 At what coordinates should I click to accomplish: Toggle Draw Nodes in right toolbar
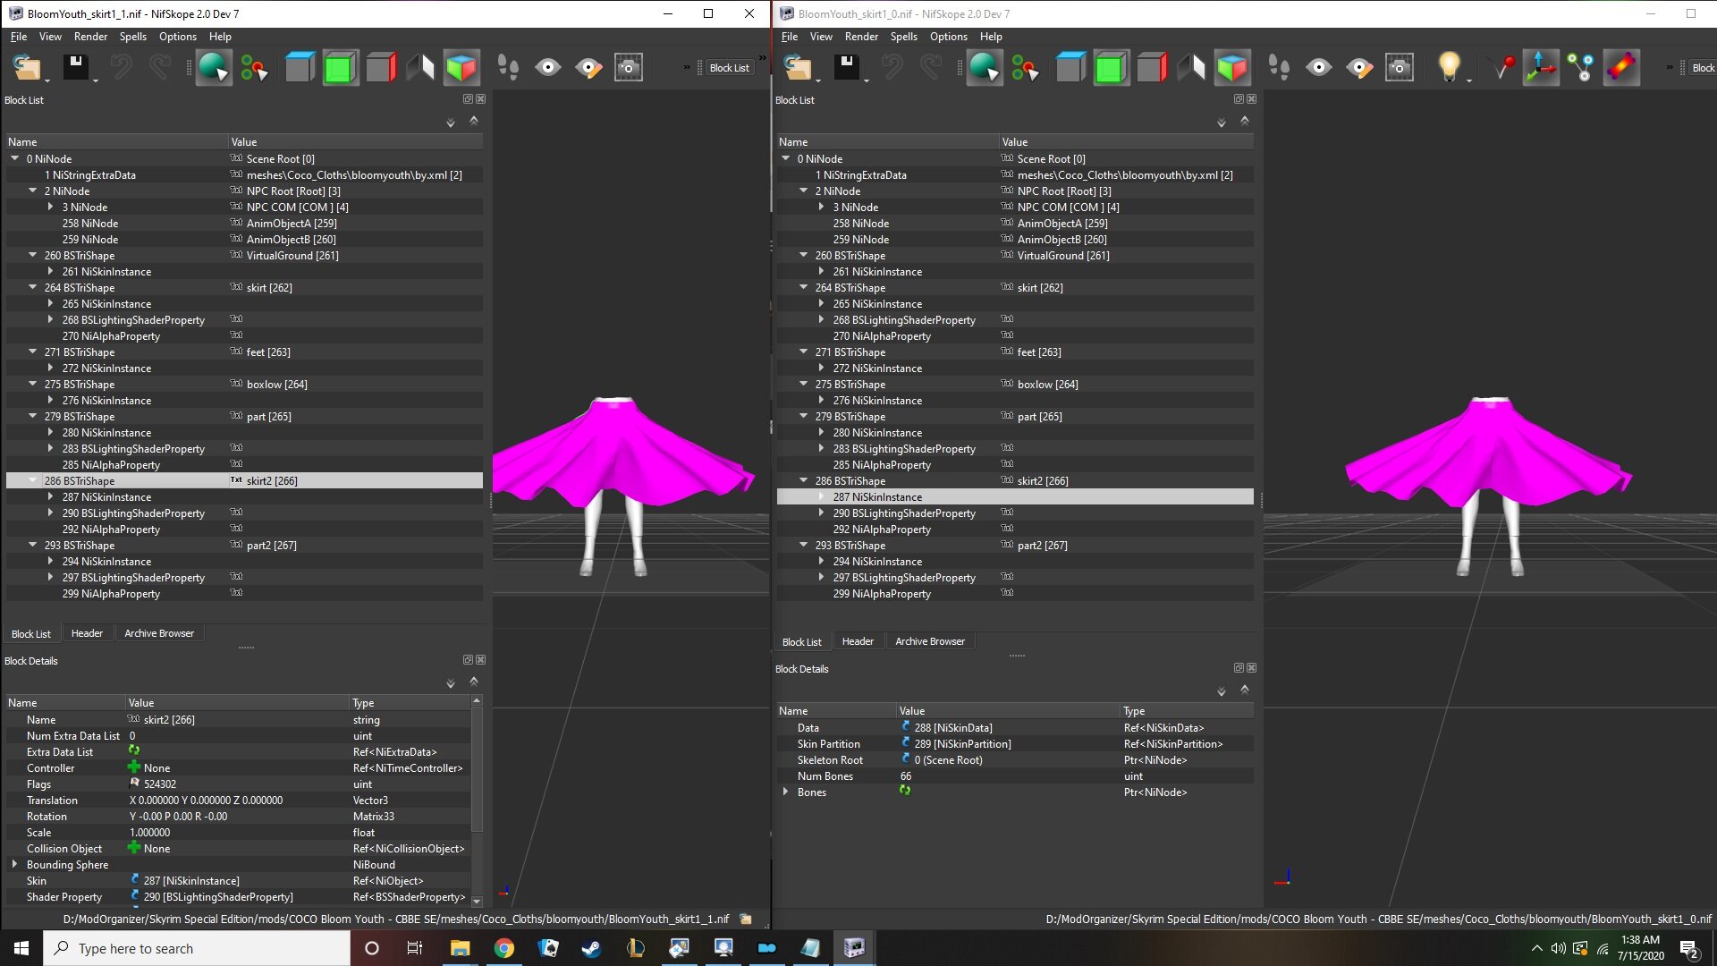point(1581,68)
